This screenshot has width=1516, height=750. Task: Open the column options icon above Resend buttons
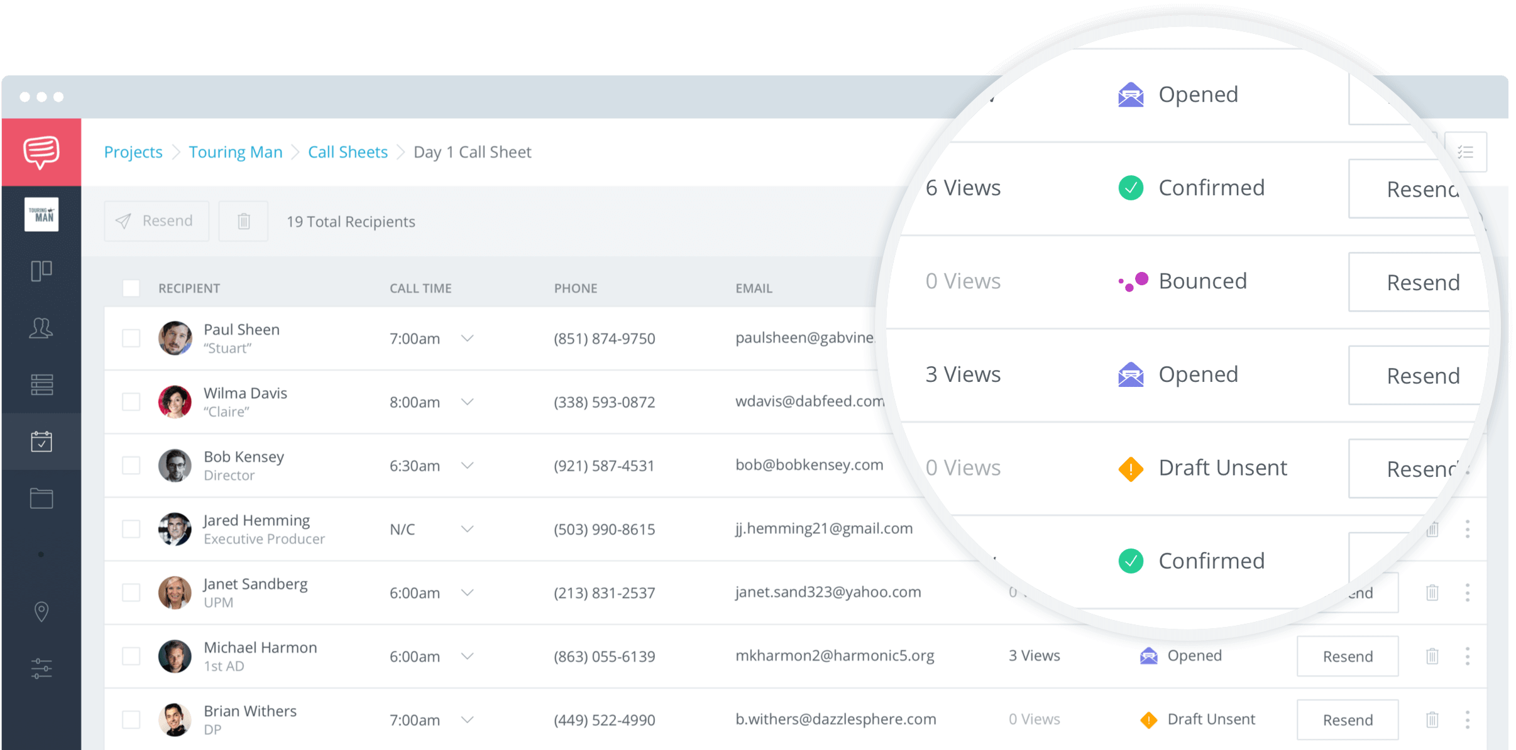[x=1465, y=151]
